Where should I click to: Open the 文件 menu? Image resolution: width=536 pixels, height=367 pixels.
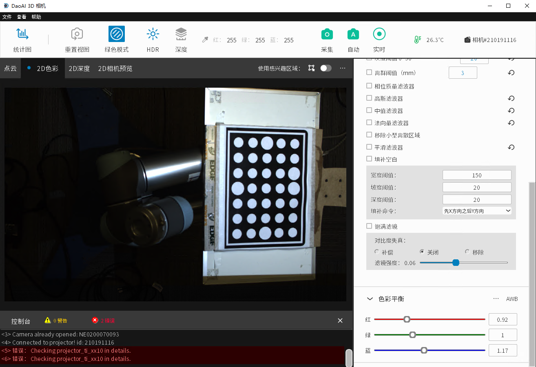7,17
